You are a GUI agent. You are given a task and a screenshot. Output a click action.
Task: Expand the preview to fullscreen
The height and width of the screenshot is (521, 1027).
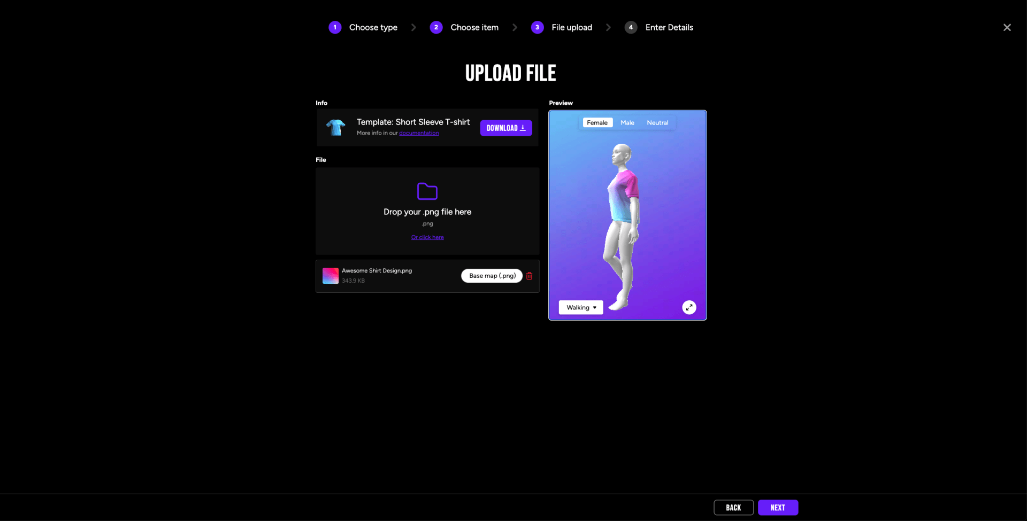689,307
